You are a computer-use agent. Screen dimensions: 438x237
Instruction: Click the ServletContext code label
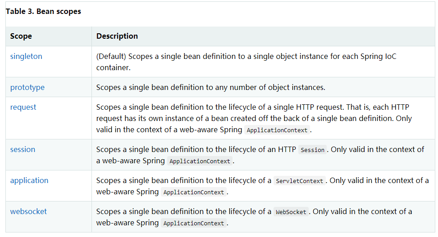(300, 181)
